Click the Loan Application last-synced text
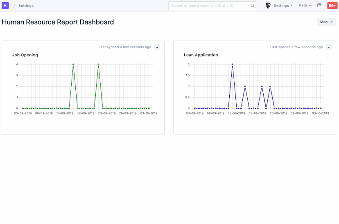Image resolution: width=339 pixels, height=224 pixels. (x=296, y=47)
